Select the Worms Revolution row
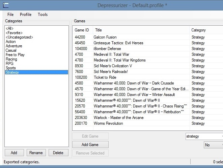The height and width of the screenshot is (168, 223). pyautogui.click(x=148, y=123)
